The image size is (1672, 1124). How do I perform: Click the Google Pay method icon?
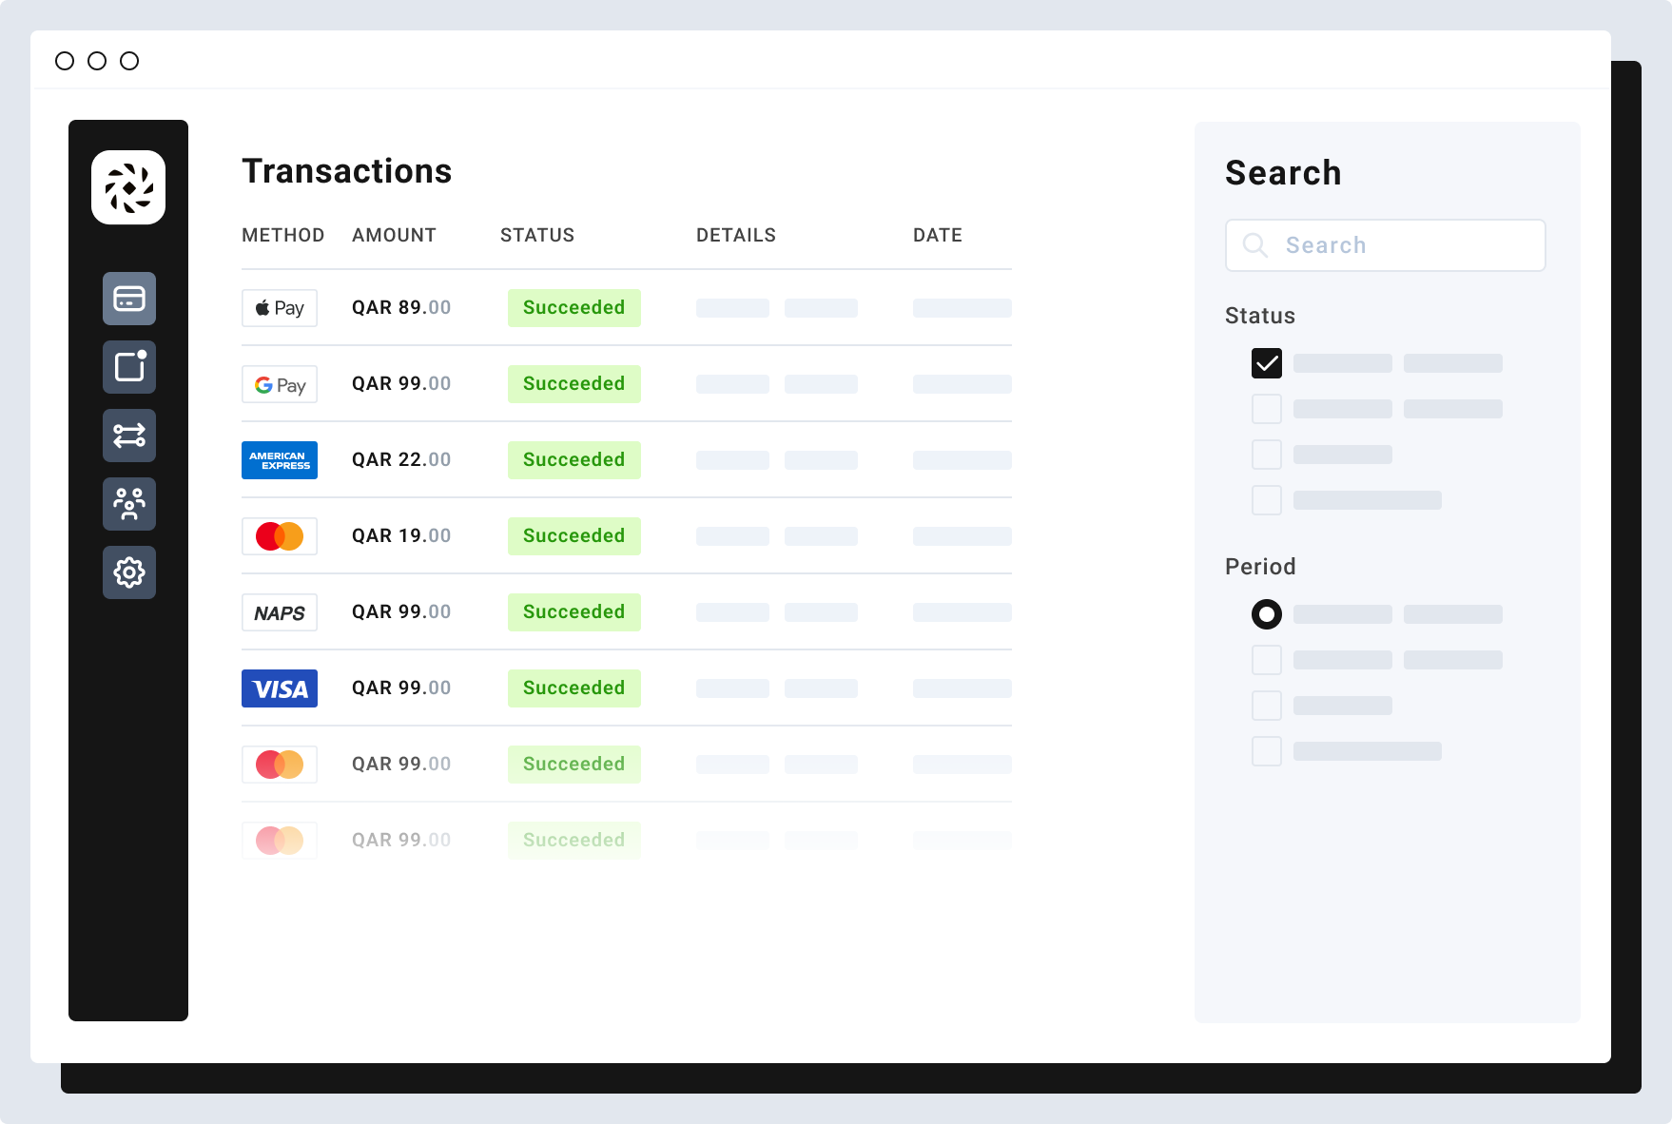tap(279, 383)
